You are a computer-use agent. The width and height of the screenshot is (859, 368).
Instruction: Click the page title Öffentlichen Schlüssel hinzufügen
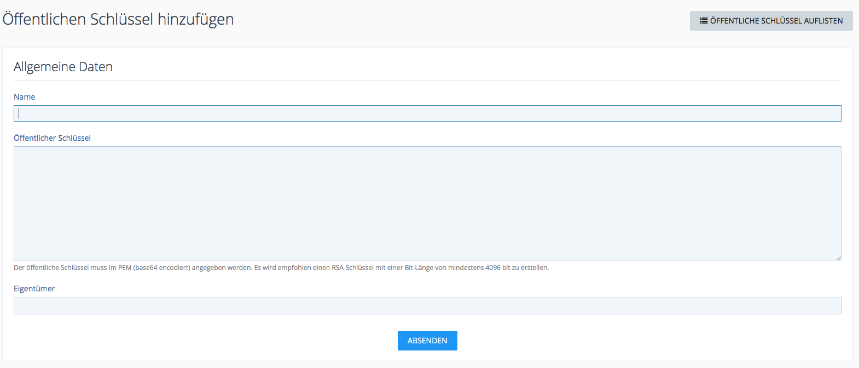click(x=118, y=19)
